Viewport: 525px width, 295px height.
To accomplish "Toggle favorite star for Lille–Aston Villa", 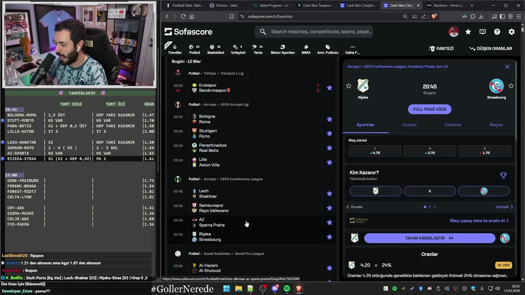I will [x=329, y=162].
